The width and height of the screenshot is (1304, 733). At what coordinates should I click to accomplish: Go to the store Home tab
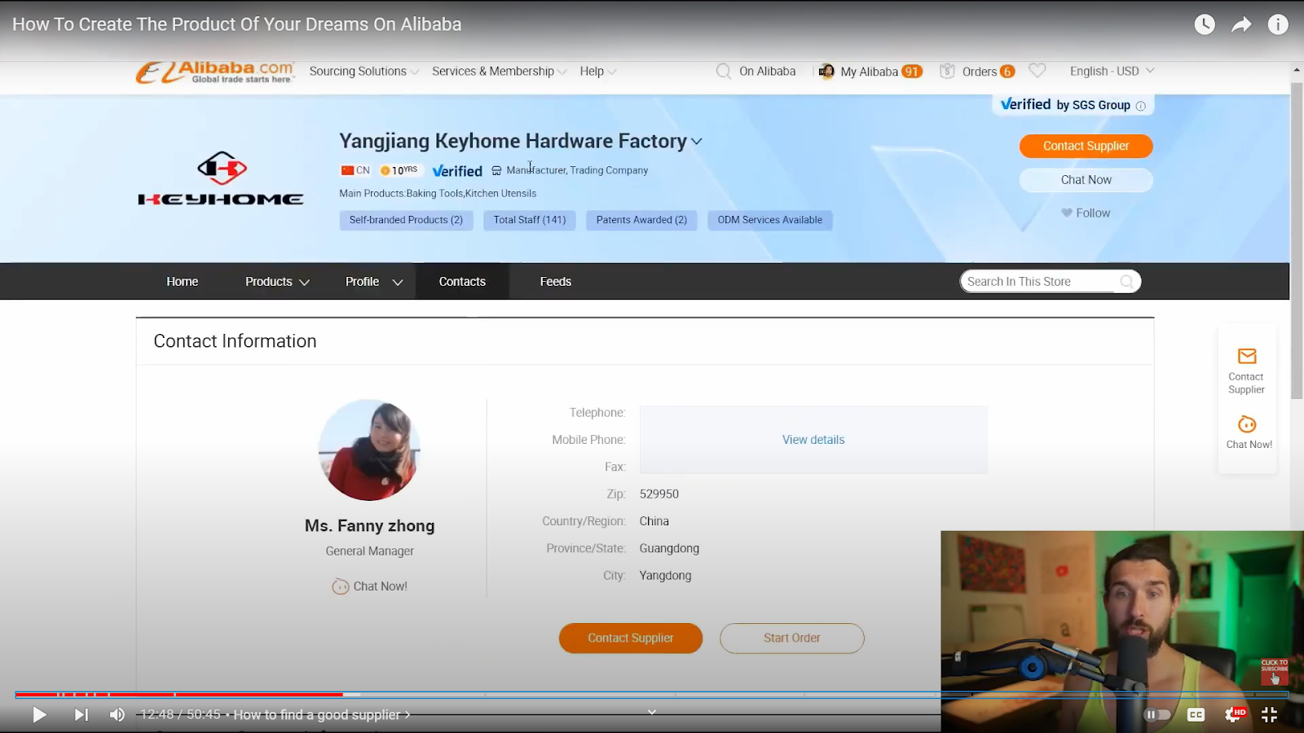[x=183, y=282]
